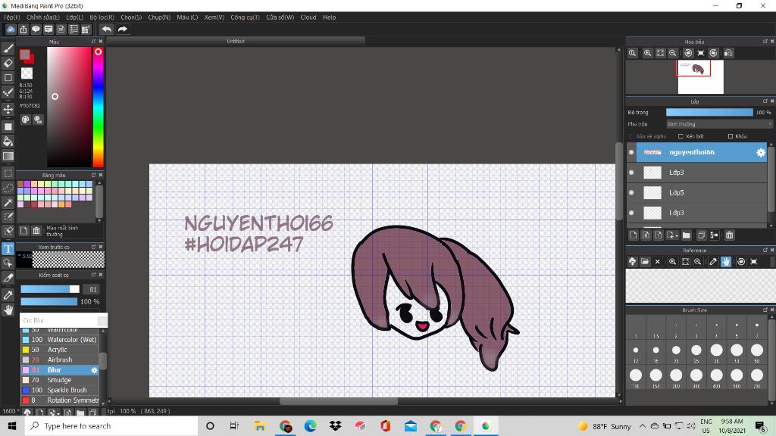Delete the selected layer with trash icon
Viewport: 776px width, 436px height.
(x=730, y=235)
